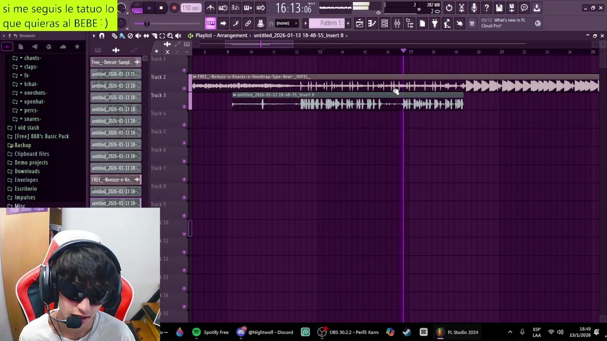Screen dimensions: 607x341
Task: Click the record button
Action: pyautogui.click(x=174, y=8)
